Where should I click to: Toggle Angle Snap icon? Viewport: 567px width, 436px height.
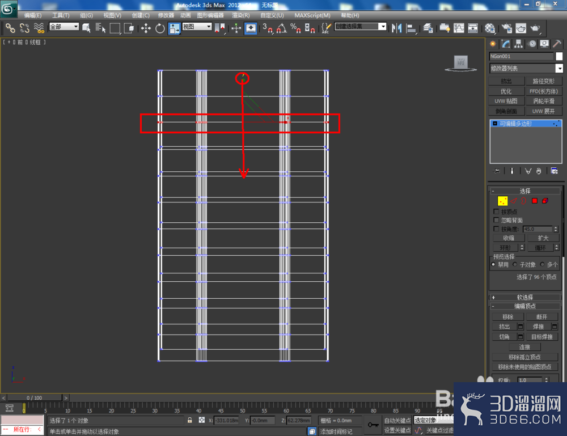click(x=282, y=28)
